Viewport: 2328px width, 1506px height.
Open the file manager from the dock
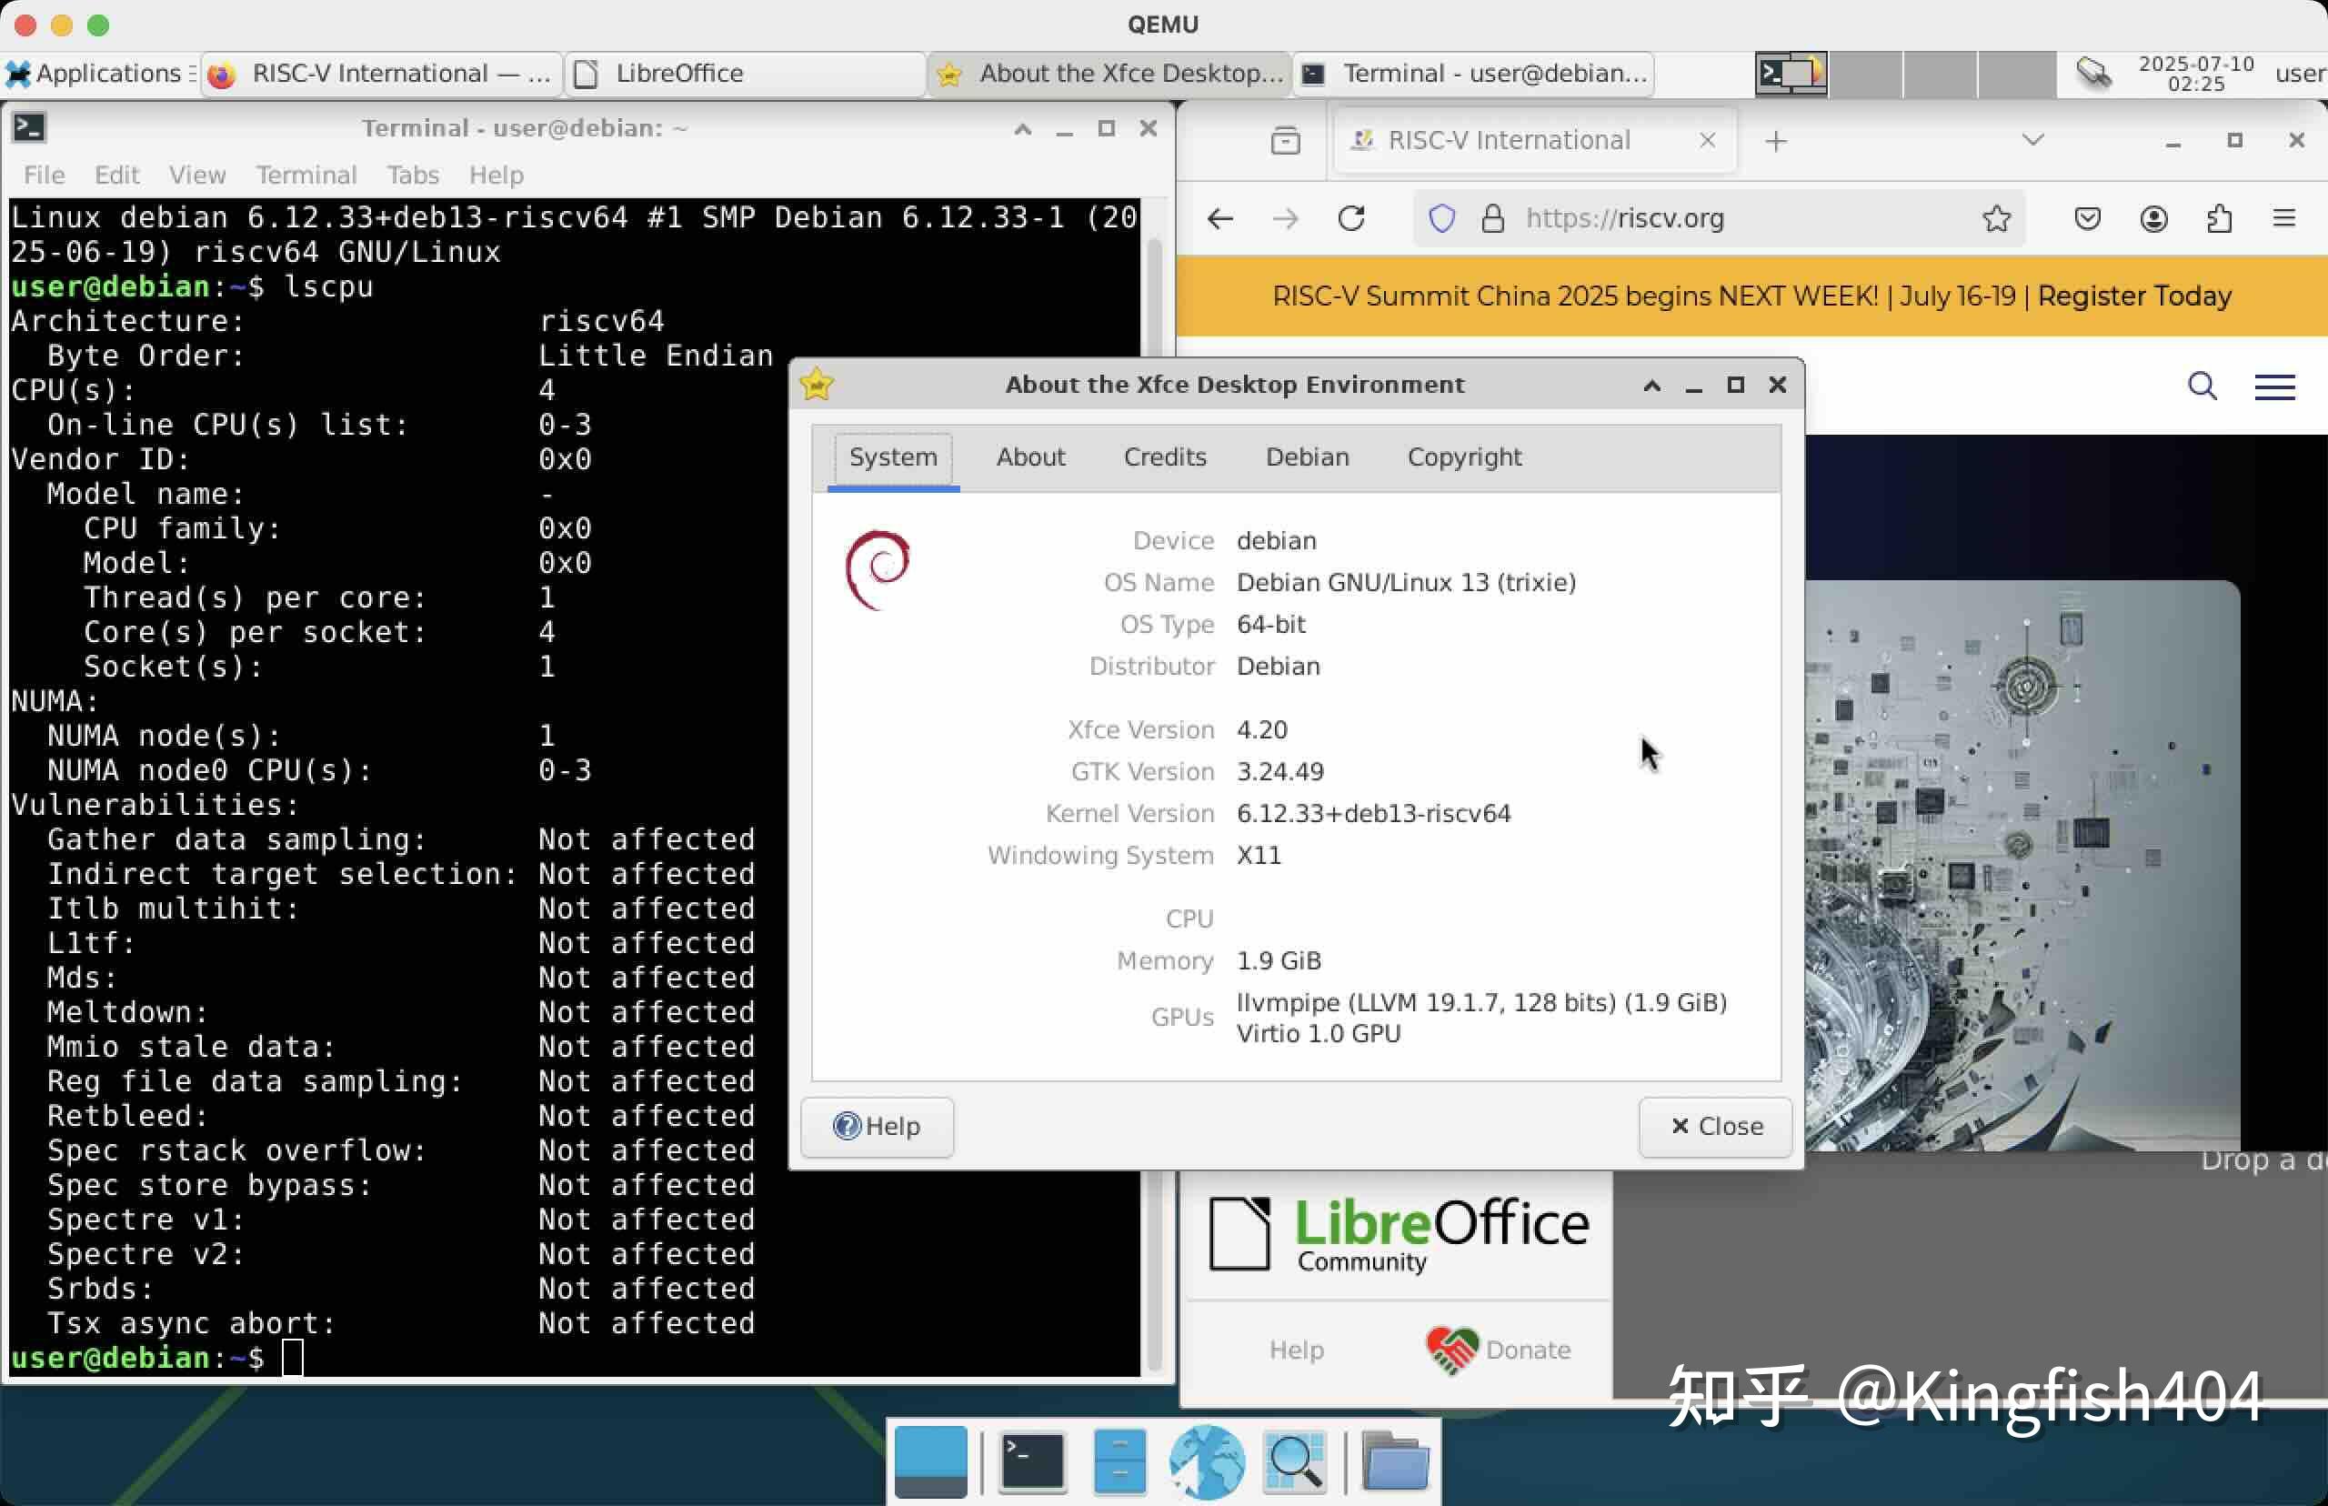[1397, 1461]
